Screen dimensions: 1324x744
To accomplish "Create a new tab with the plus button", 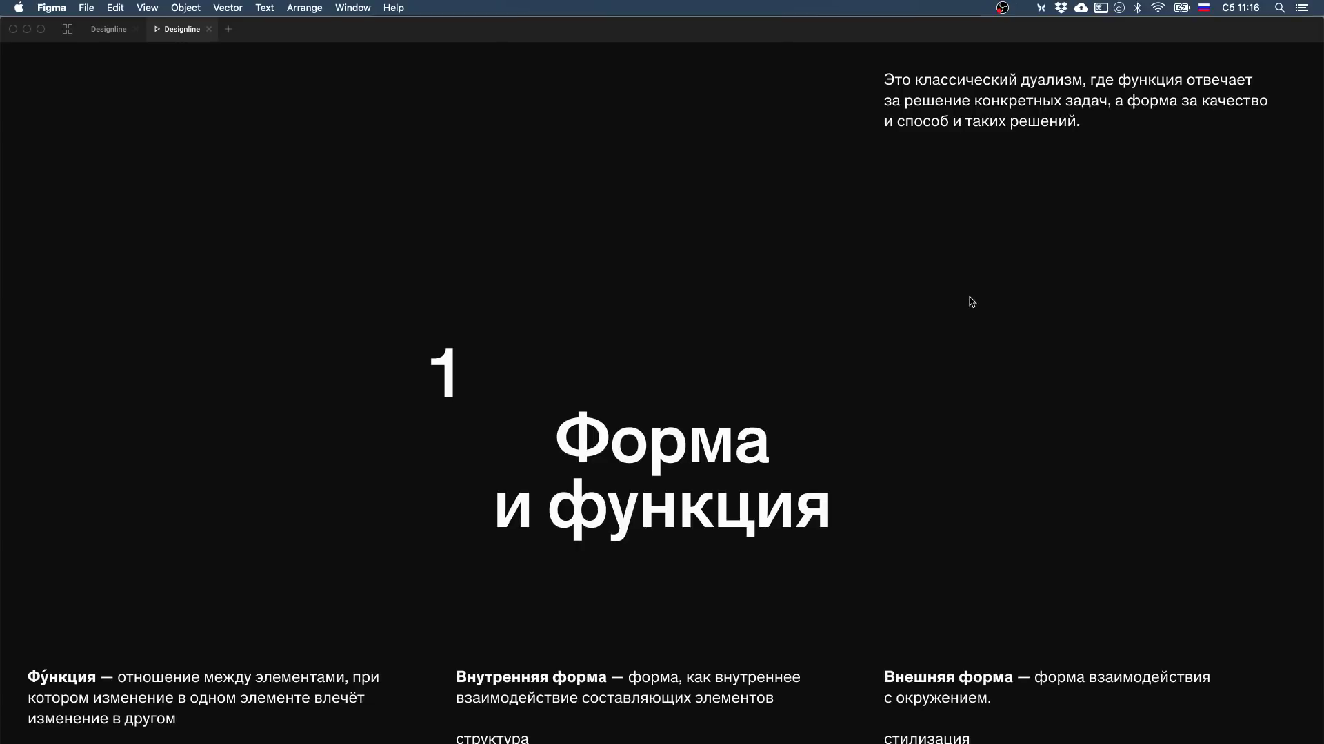I will 228,29.
